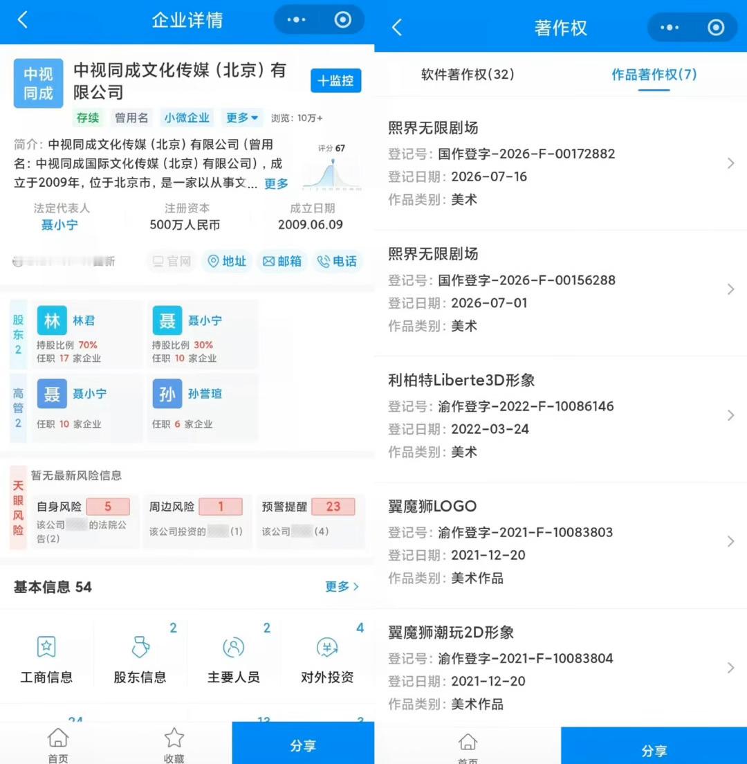The width and height of the screenshot is (747, 764).
Task: View 预警提醒 count 23
Action: pos(333,507)
